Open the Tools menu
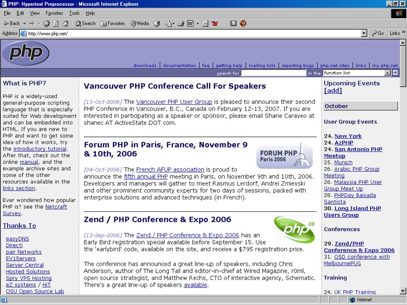This screenshot has height=305, width=407. click(x=74, y=13)
